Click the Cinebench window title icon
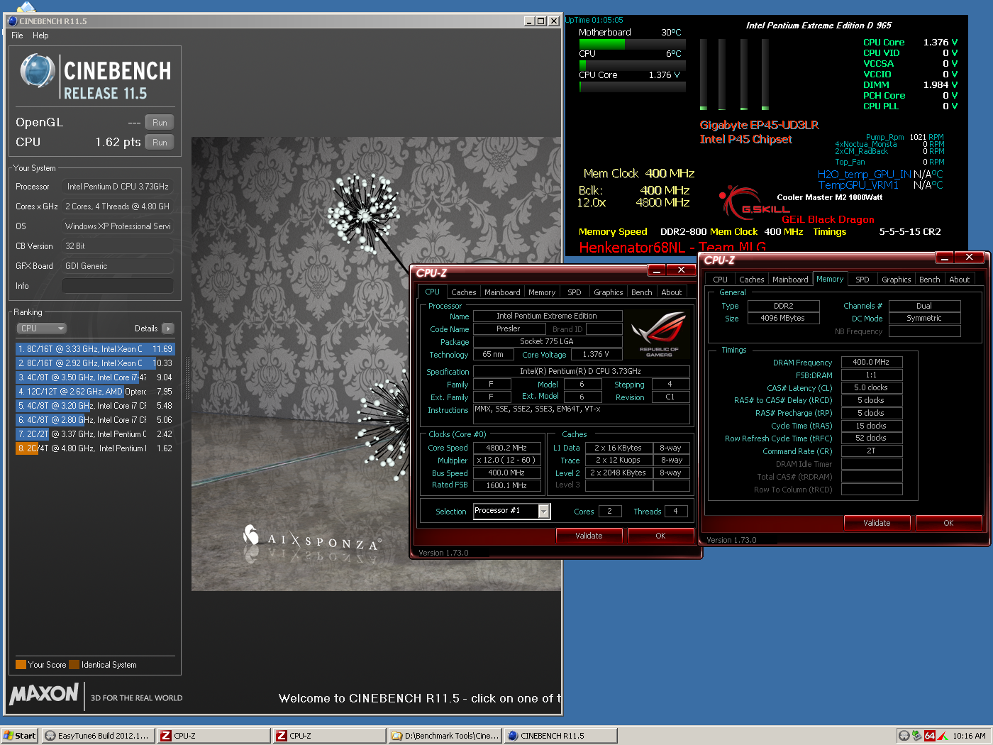The height and width of the screenshot is (745, 993). pos(12,21)
